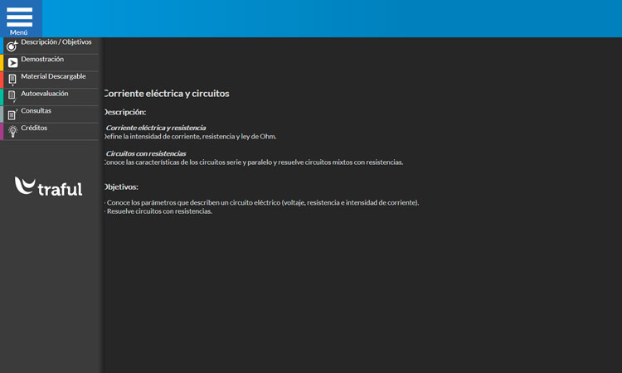This screenshot has width=622, height=373.
Task: Click the play icon beside Demostración
Action: 12,62
